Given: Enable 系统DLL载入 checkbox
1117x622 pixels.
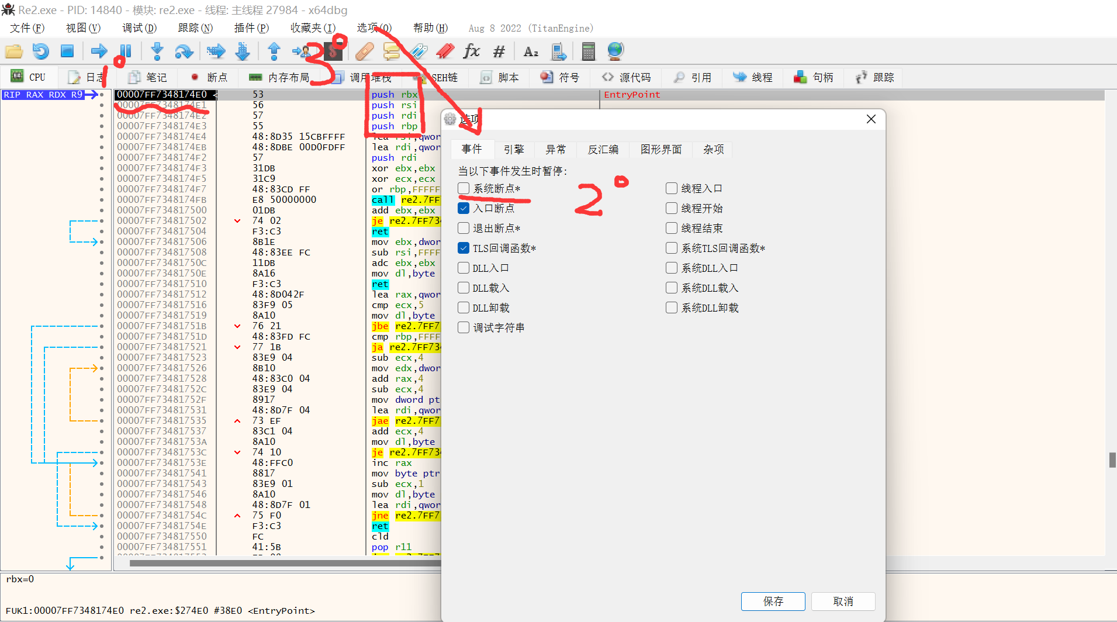Looking at the screenshot, I should click(672, 288).
